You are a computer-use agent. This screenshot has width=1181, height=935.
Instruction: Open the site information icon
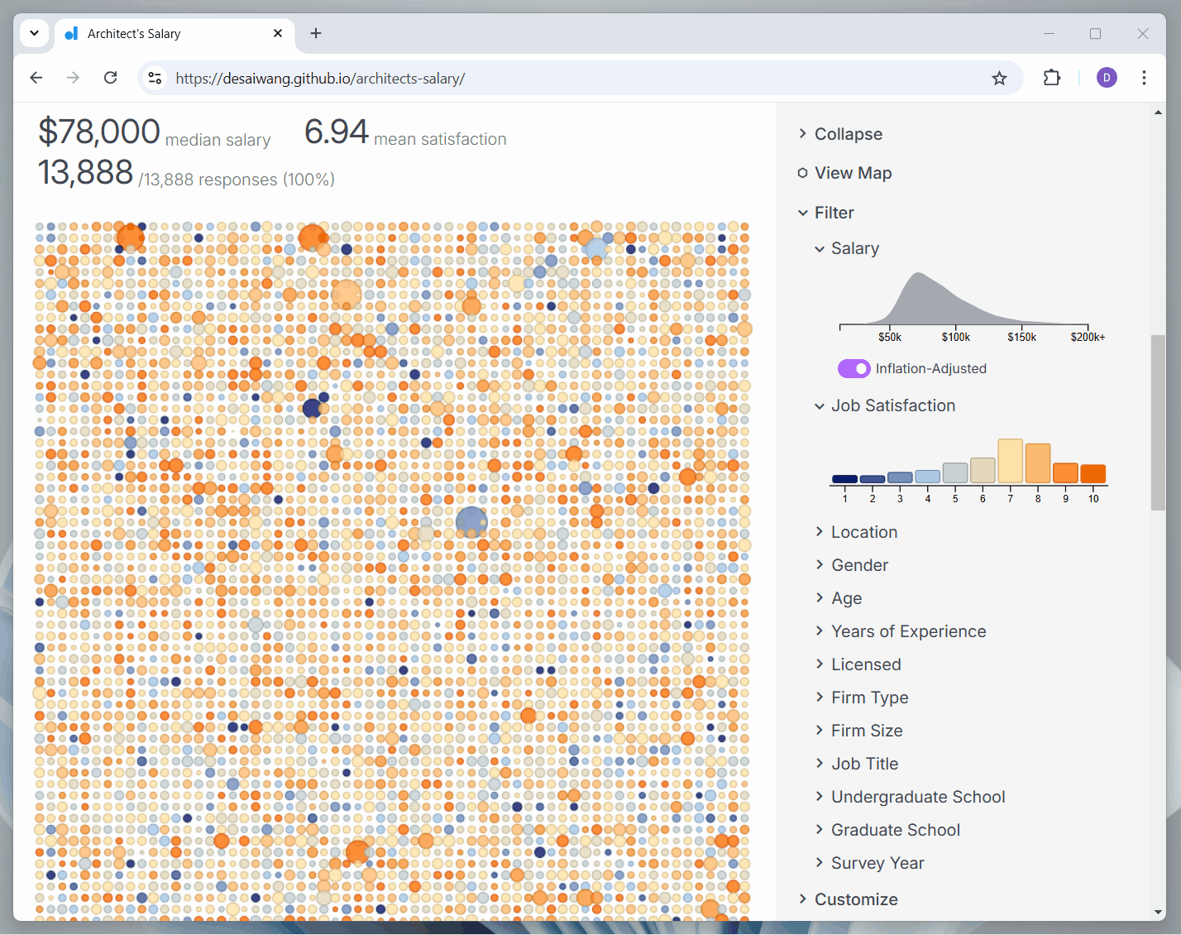[x=155, y=78]
